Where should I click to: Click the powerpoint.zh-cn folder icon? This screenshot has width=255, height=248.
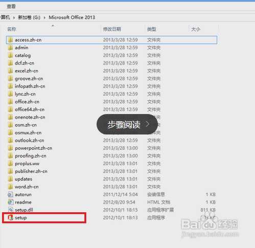[10, 148]
